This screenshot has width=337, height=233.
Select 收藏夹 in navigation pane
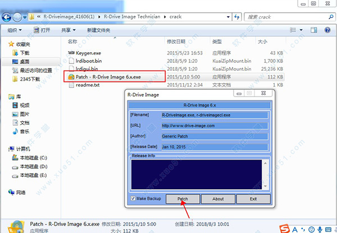click(x=23, y=44)
